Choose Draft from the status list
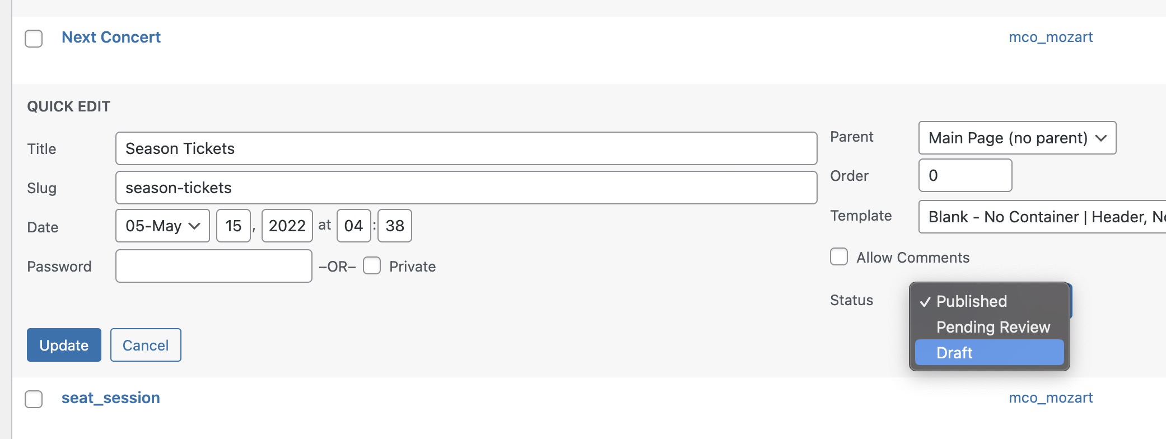This screenshot has width=1166, height=439. click(x=988, y=353)
